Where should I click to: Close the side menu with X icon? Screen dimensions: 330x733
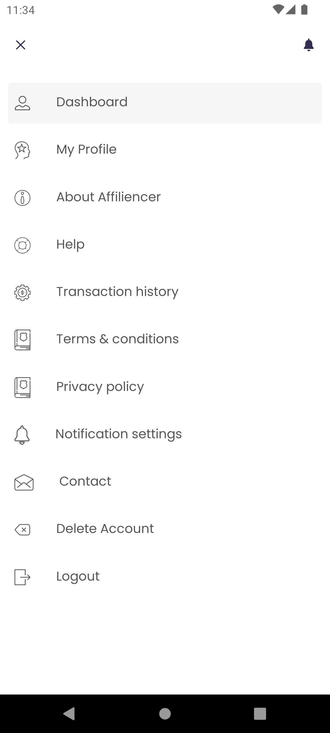point(20,45)
